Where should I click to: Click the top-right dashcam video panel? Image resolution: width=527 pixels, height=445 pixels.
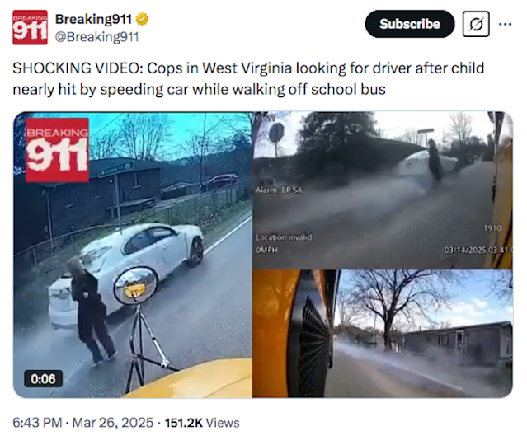[x=383, y=190]
